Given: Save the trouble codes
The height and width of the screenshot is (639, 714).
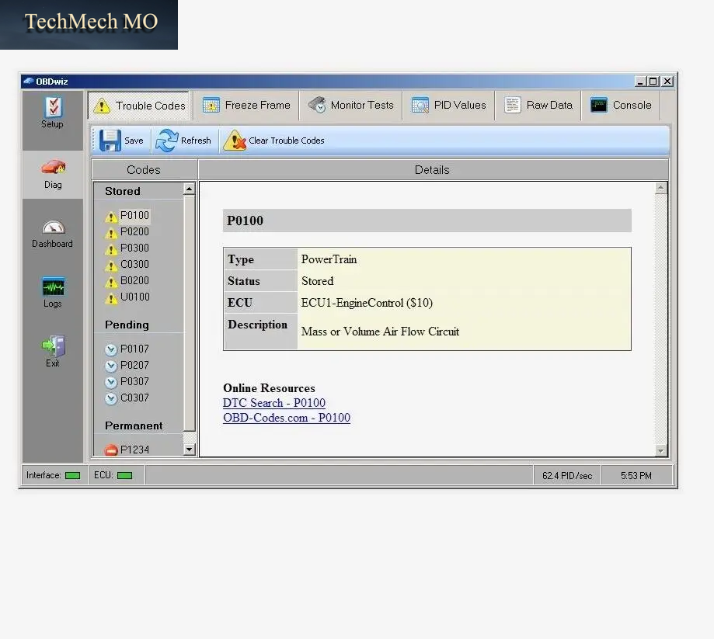Looking at the screenshot, I should pos(121,141).
